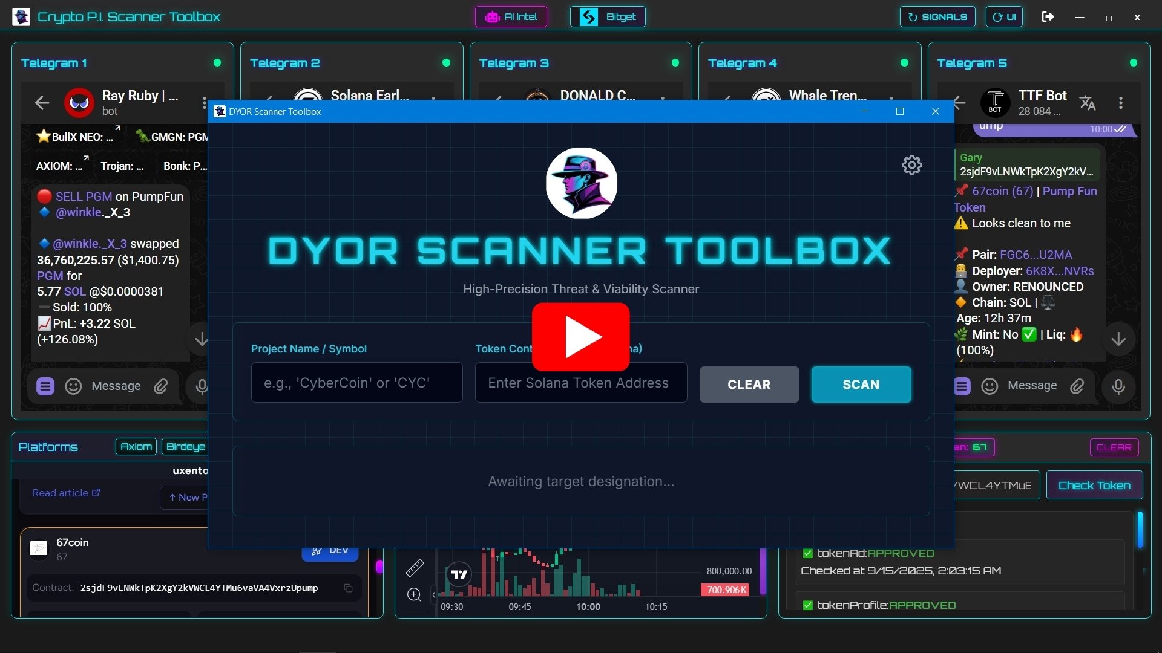The height and width of the screenshot is (653, 1162).
Task: Attach a file in Telegram 1 message bar
Action: click(160, 386)
